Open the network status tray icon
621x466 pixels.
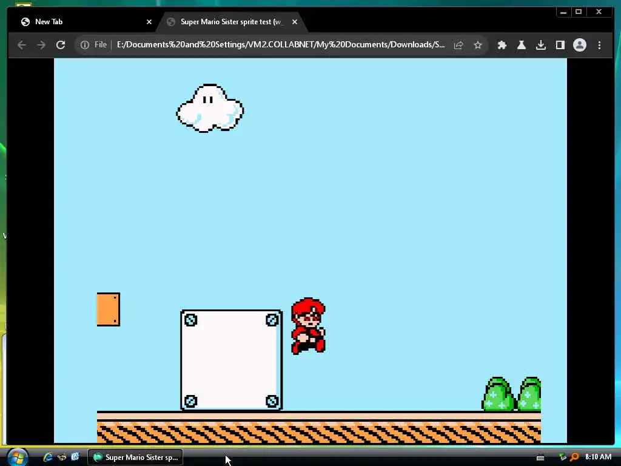[562, 458]
